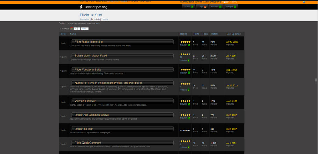Click the star rating for Flickr Functional Suite
Screen dimensions: 318x154
[x=186, y=70]
